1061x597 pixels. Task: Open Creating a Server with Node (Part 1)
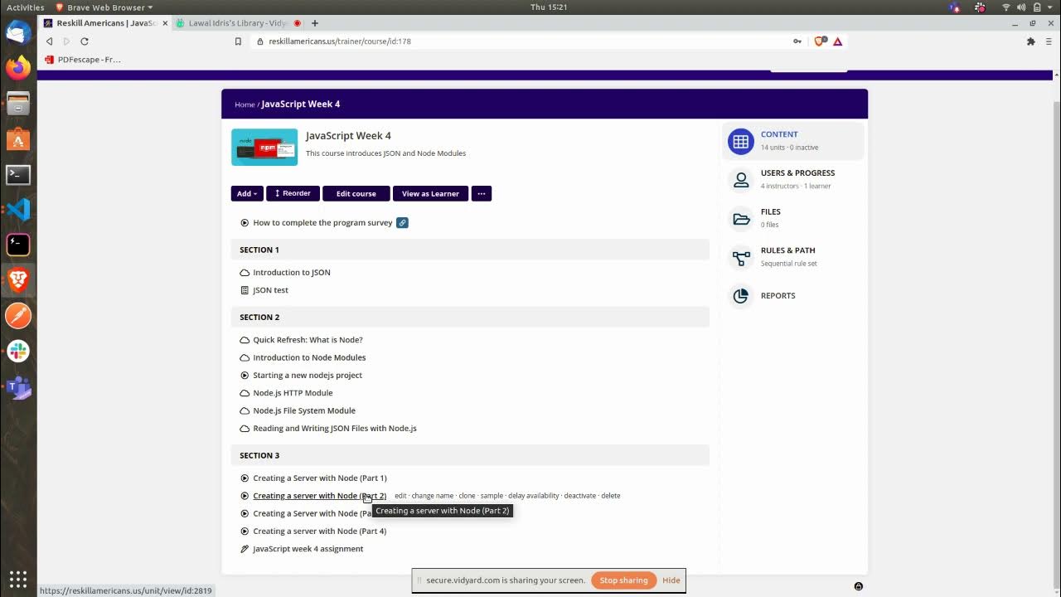(320, 478)
